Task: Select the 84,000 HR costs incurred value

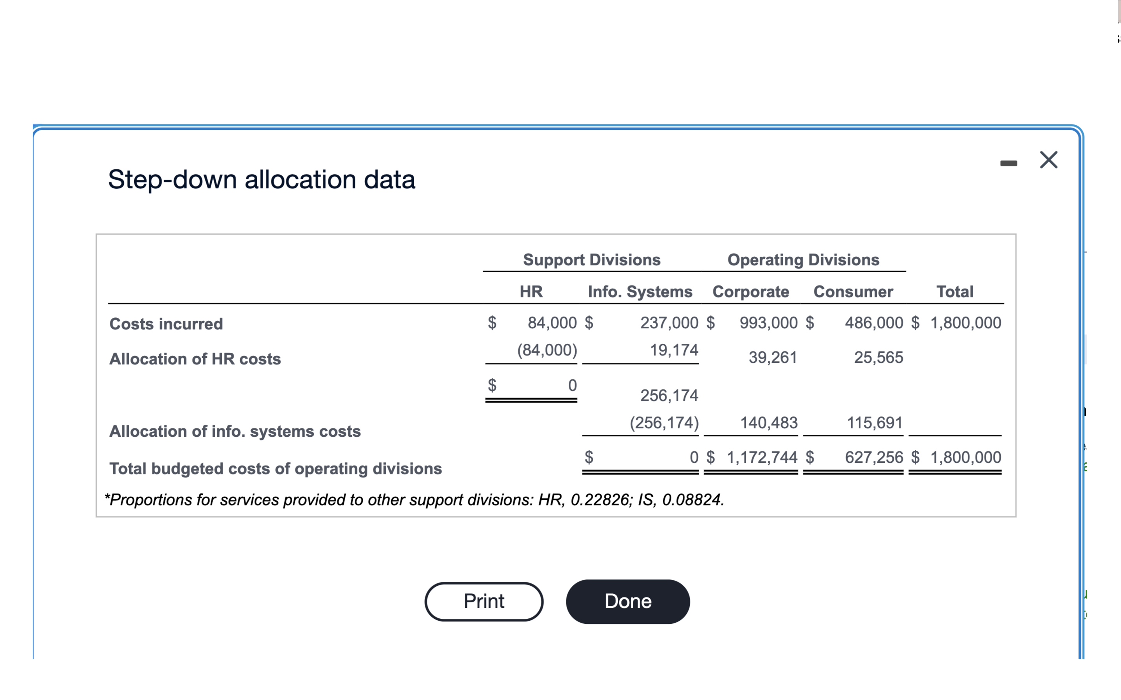Action: 552,323
